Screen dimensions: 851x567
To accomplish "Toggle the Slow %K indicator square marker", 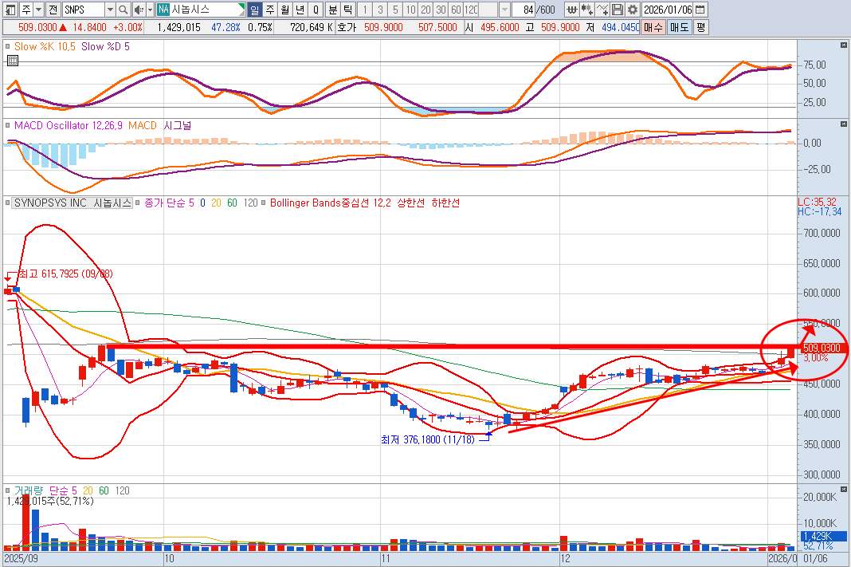I will [8, 47].
